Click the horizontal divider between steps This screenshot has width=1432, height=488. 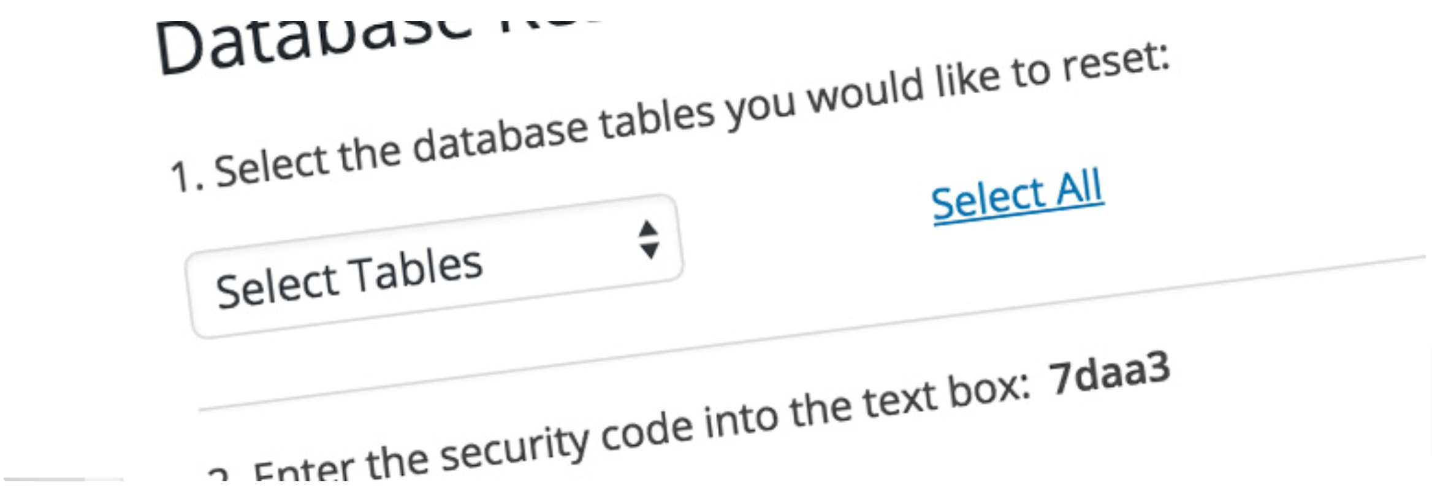[x=812, y=333]
